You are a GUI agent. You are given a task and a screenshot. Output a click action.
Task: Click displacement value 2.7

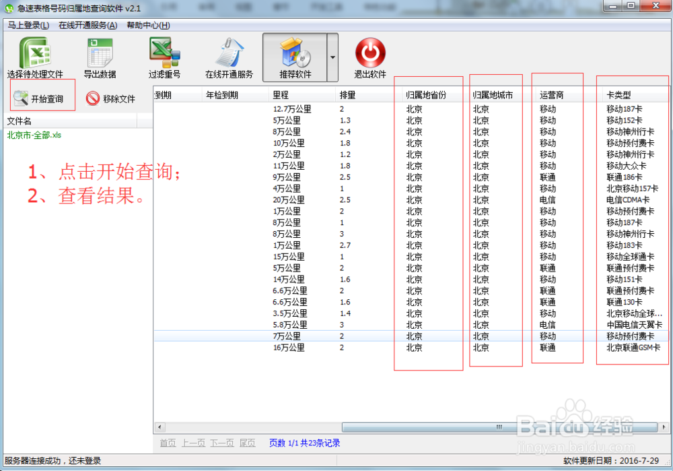tap(345, 245)
